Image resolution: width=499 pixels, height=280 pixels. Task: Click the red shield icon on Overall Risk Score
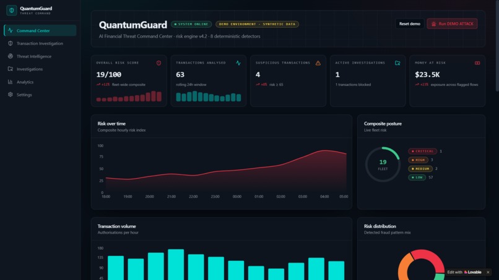[x=158, y=63]
